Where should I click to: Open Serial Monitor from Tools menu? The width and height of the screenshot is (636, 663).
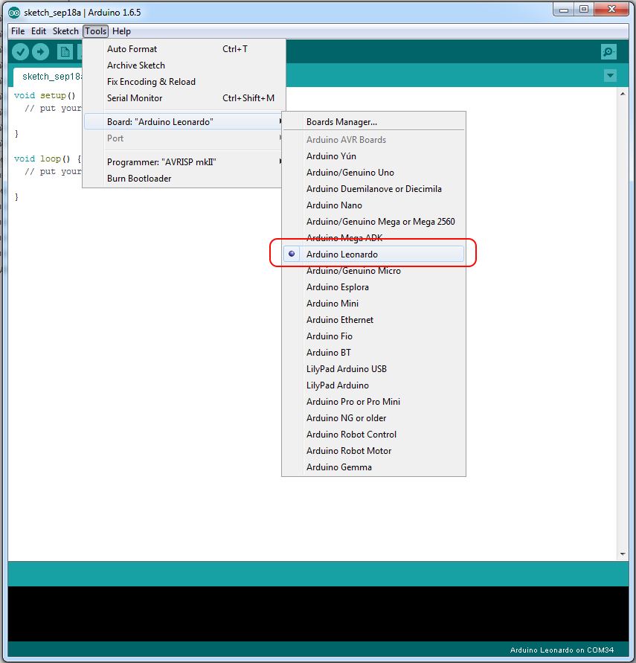coord(184,98)
